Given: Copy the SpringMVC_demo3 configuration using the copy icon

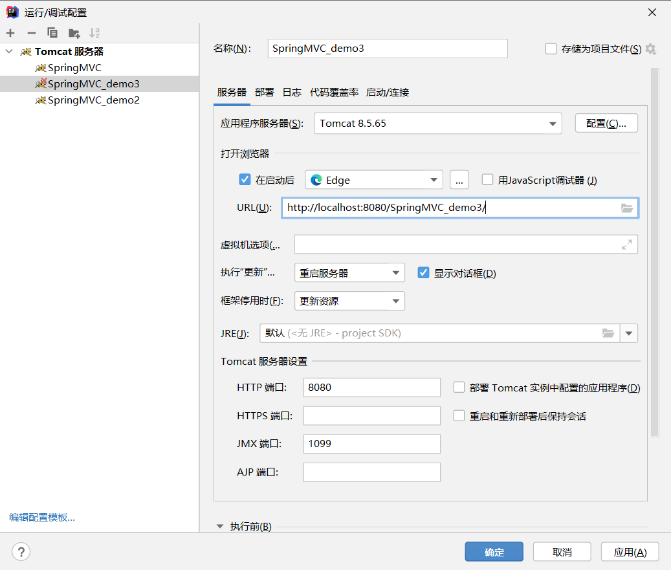Looking at the screenshot, I should click(52, 32).
